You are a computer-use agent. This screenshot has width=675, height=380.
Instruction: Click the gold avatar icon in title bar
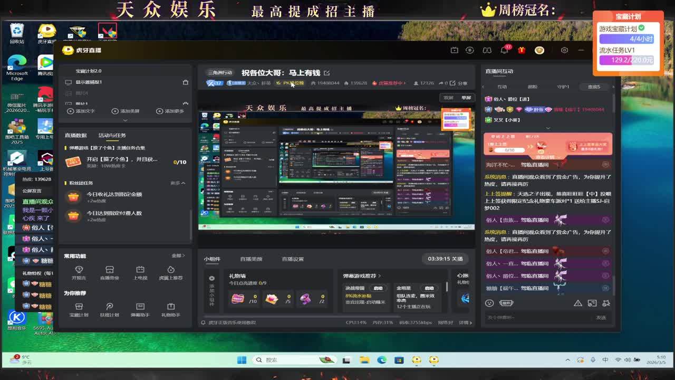click(x=539, y=50)
